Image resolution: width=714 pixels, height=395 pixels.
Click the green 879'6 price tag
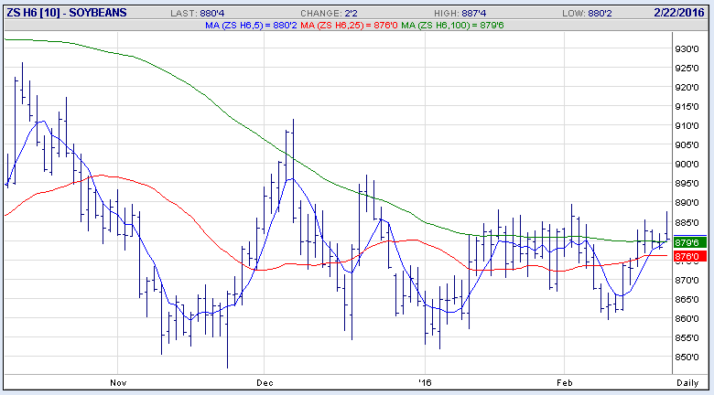687,243
